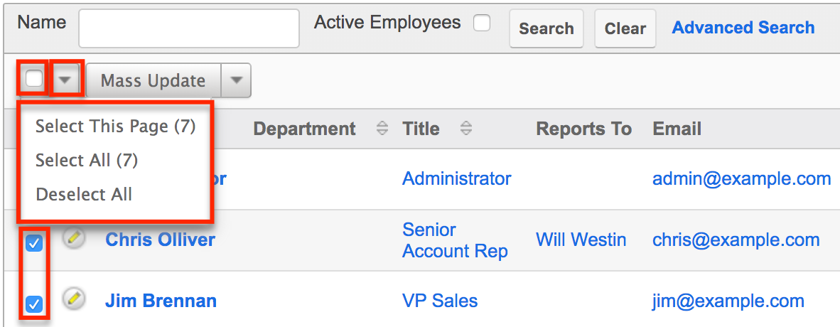Choose Deselect All from menu
The width and height of the screenshot is (840, 327).
pyautogui.click(x=84, y=194)
